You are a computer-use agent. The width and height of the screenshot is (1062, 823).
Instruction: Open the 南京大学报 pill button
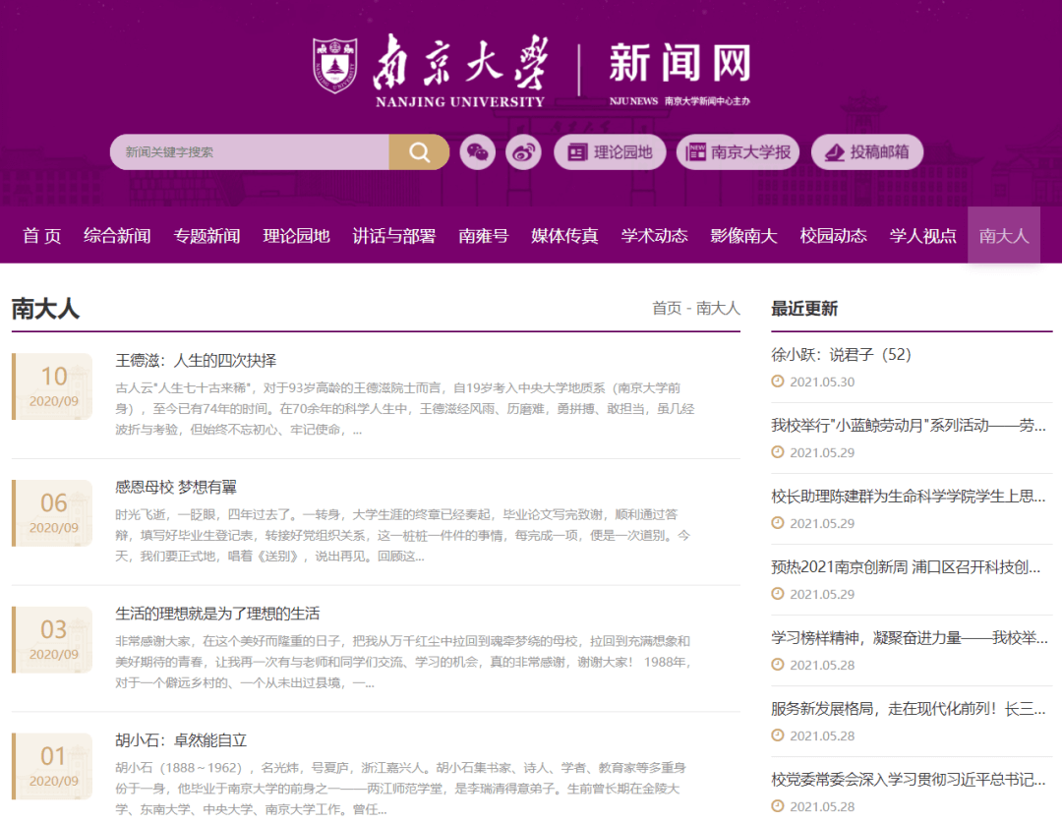click(737, 151)
